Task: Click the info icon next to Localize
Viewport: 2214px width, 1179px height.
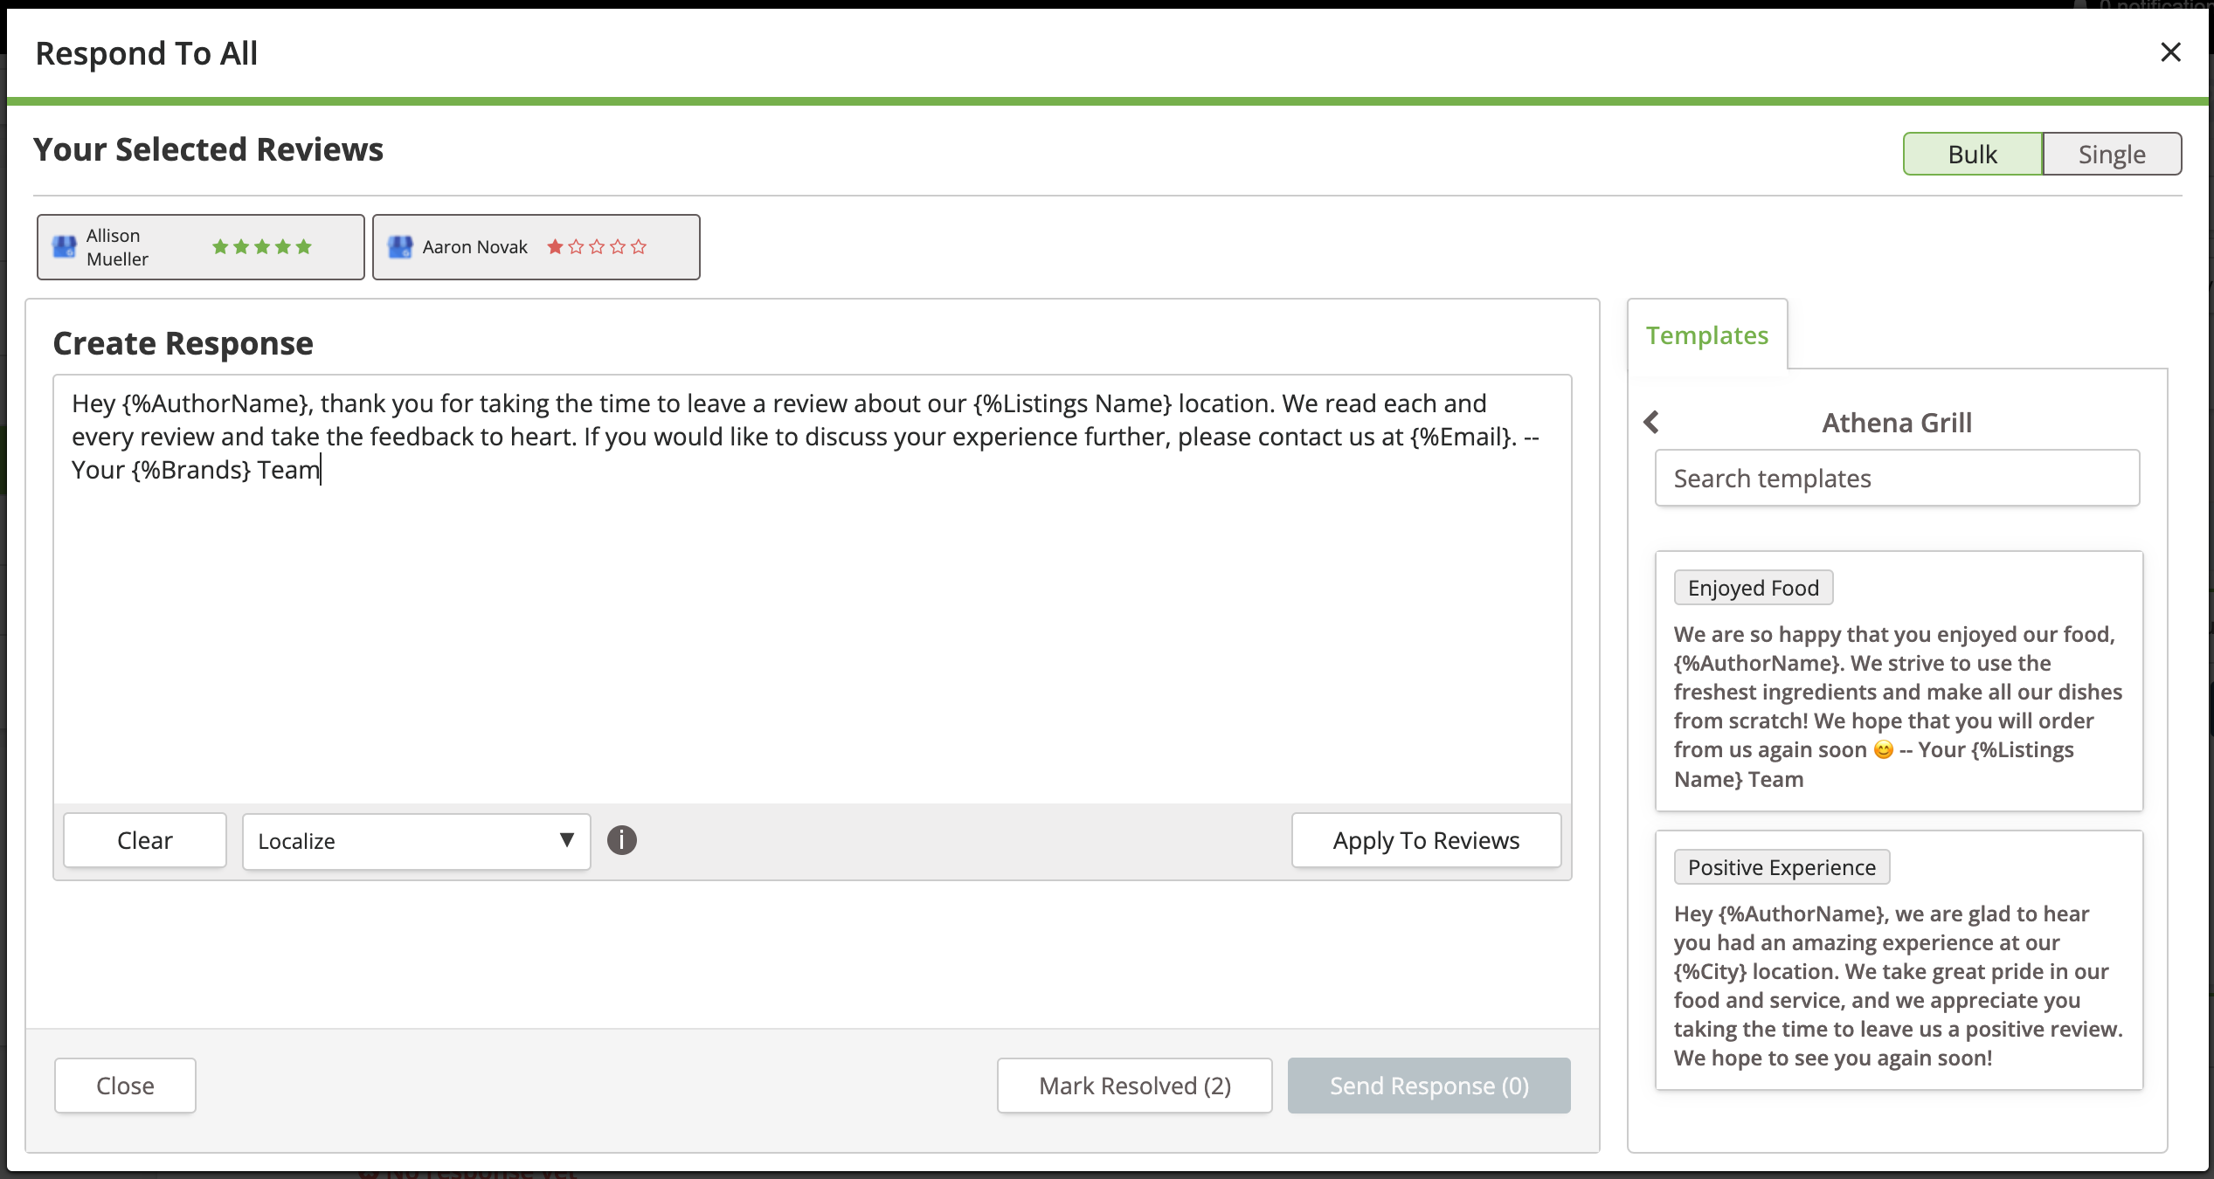Action: [621, 840]
